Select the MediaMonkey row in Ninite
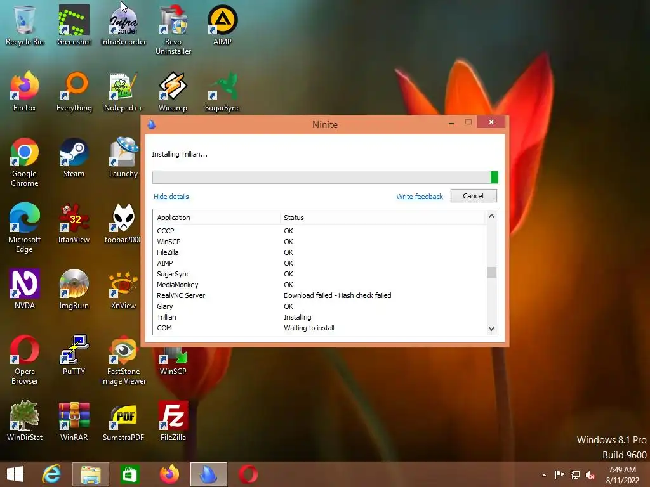The height and width of the screenshot is (487, 650). coord(319,285)
